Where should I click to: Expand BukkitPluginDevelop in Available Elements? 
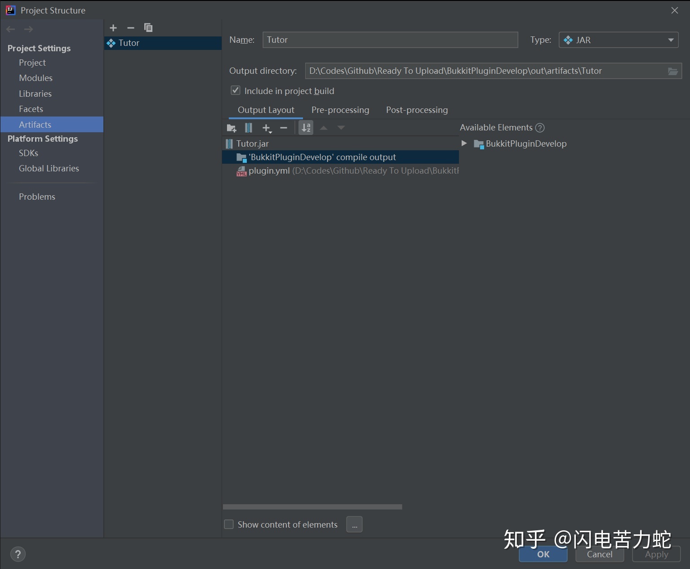pyautogui.click(x=464, y=143)
